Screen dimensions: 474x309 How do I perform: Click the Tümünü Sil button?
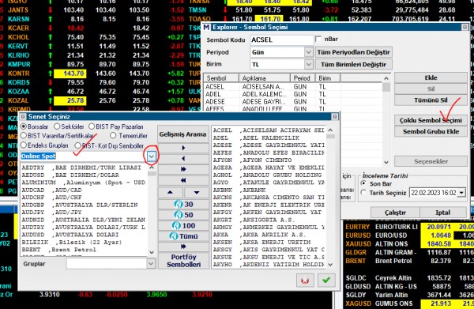click(431, 100)
